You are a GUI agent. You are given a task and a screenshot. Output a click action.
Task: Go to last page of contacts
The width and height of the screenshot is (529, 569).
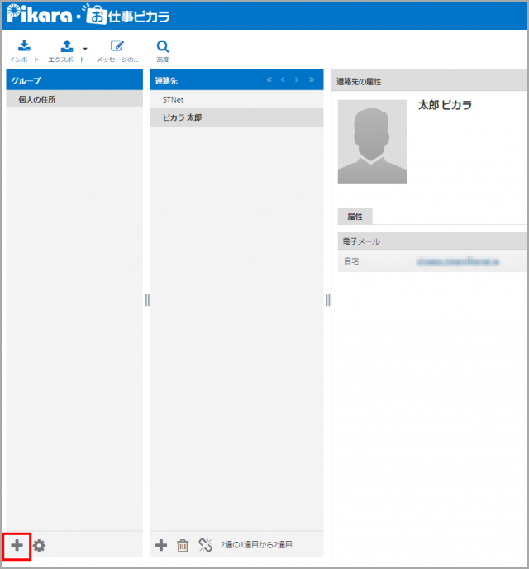[311, 80]
